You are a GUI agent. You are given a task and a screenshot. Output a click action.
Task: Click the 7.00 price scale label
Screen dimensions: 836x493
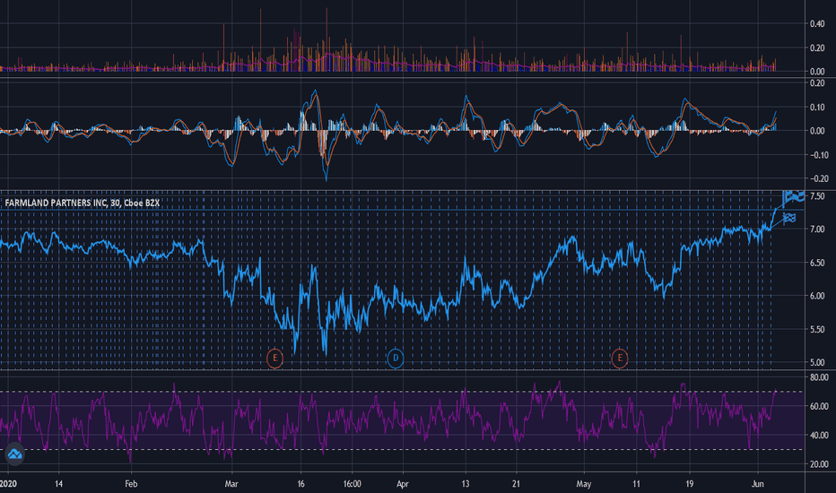point(817,229)
